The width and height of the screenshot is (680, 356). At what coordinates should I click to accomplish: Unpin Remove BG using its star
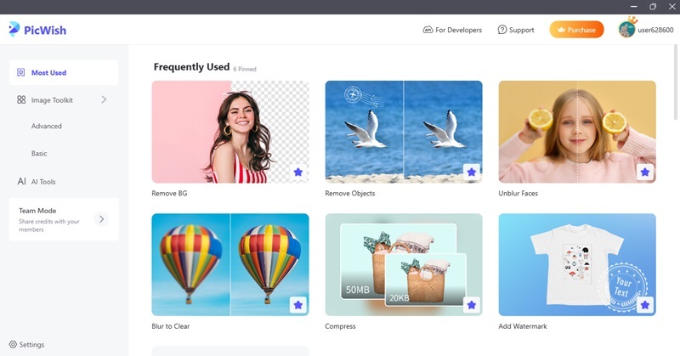(x=298, y=172)
